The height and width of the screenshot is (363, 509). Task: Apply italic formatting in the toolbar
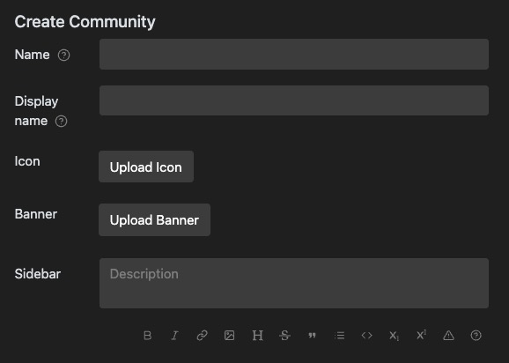[174, 336]
